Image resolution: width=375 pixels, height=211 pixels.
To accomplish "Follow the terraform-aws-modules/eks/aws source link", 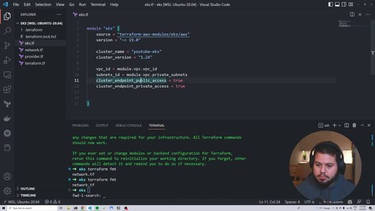I will point(154,35).
